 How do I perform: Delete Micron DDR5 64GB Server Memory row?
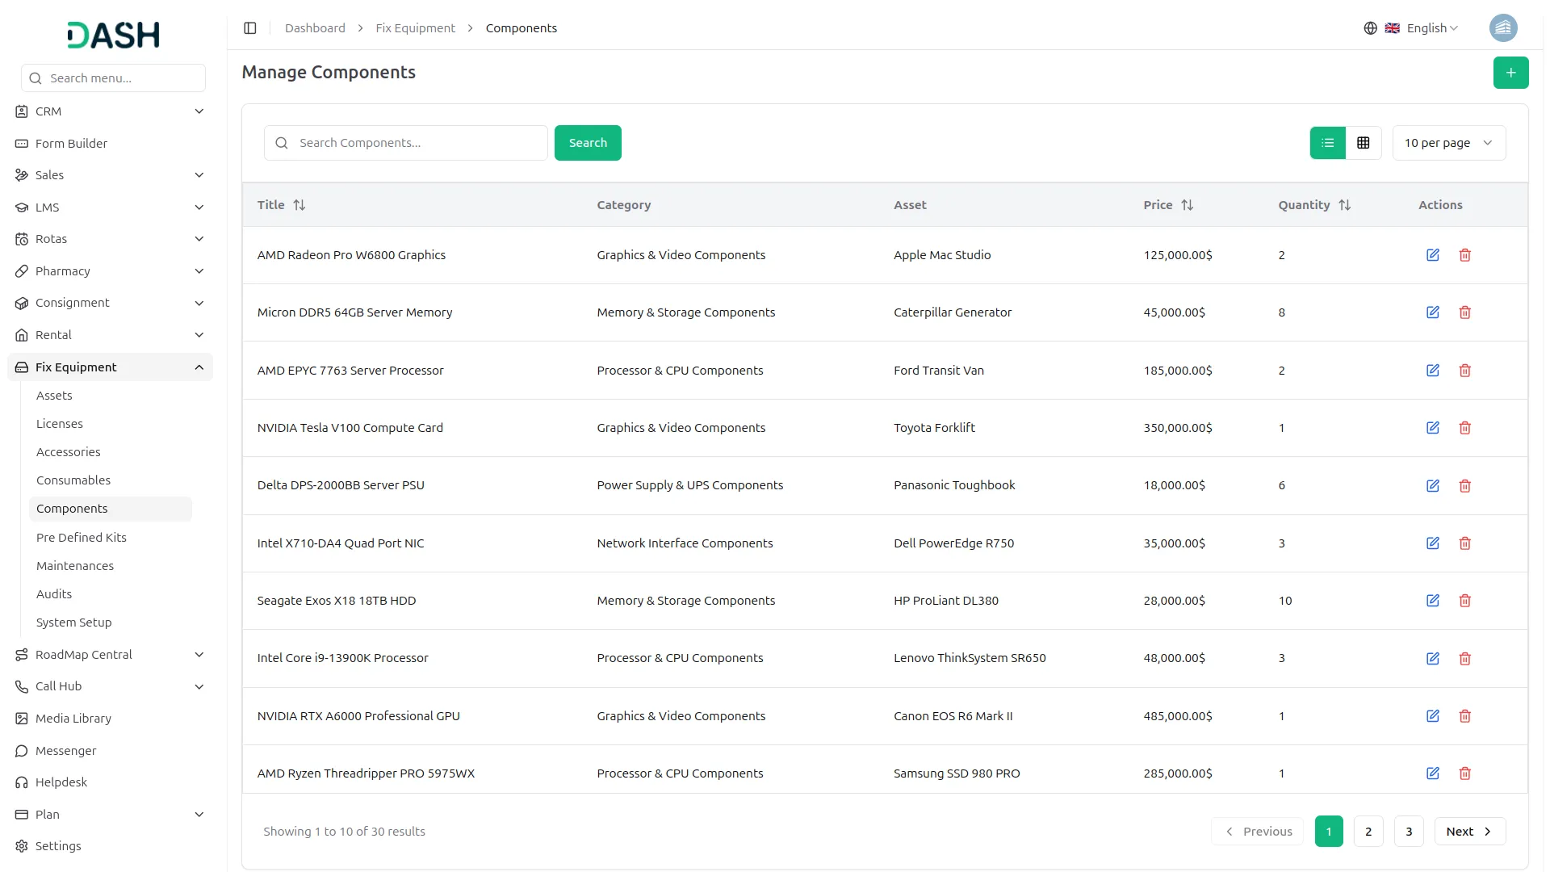click(1464, 312)
